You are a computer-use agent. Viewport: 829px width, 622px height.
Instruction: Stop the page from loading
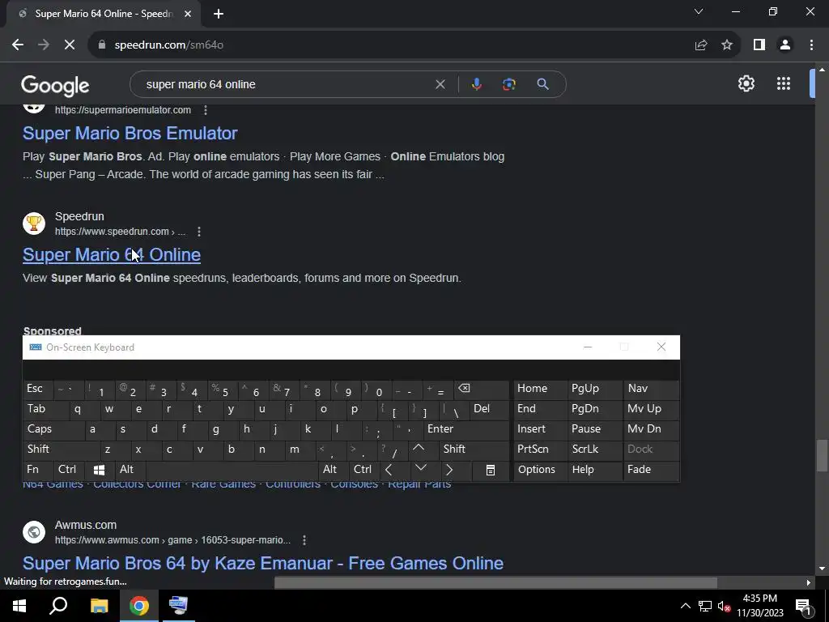coord(70,45)
